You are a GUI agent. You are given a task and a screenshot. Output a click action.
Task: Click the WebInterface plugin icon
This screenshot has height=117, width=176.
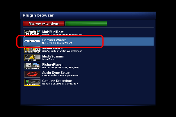pyautogui.click(x=32, y=50)
